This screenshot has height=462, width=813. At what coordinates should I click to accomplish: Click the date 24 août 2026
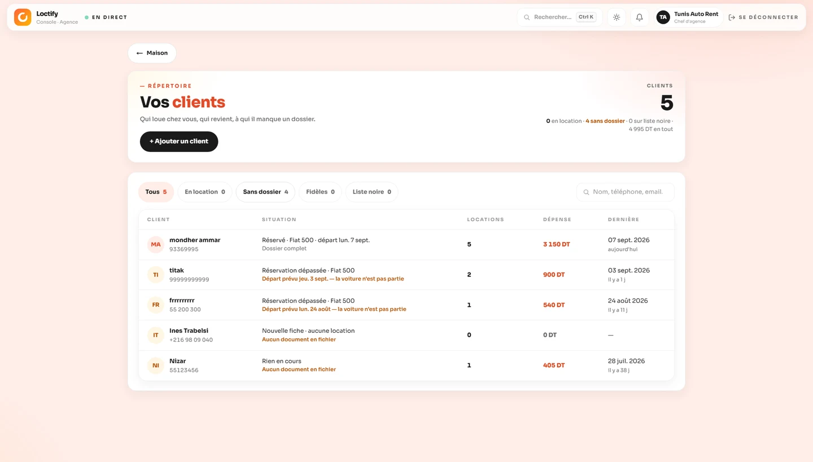[628, 301]
